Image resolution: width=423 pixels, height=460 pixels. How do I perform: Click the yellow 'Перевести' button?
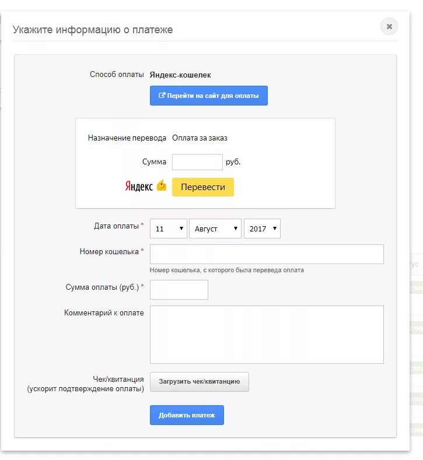tap(203, 187)
